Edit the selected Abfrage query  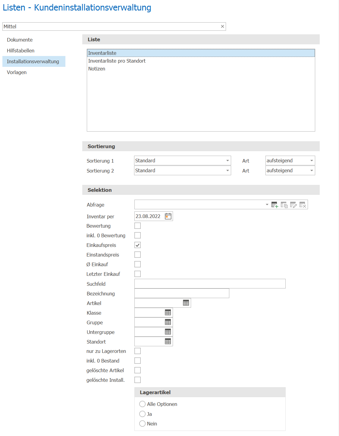point(293,205)
